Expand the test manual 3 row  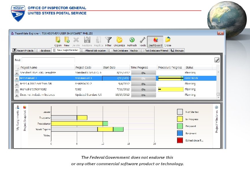pos(17,79)
